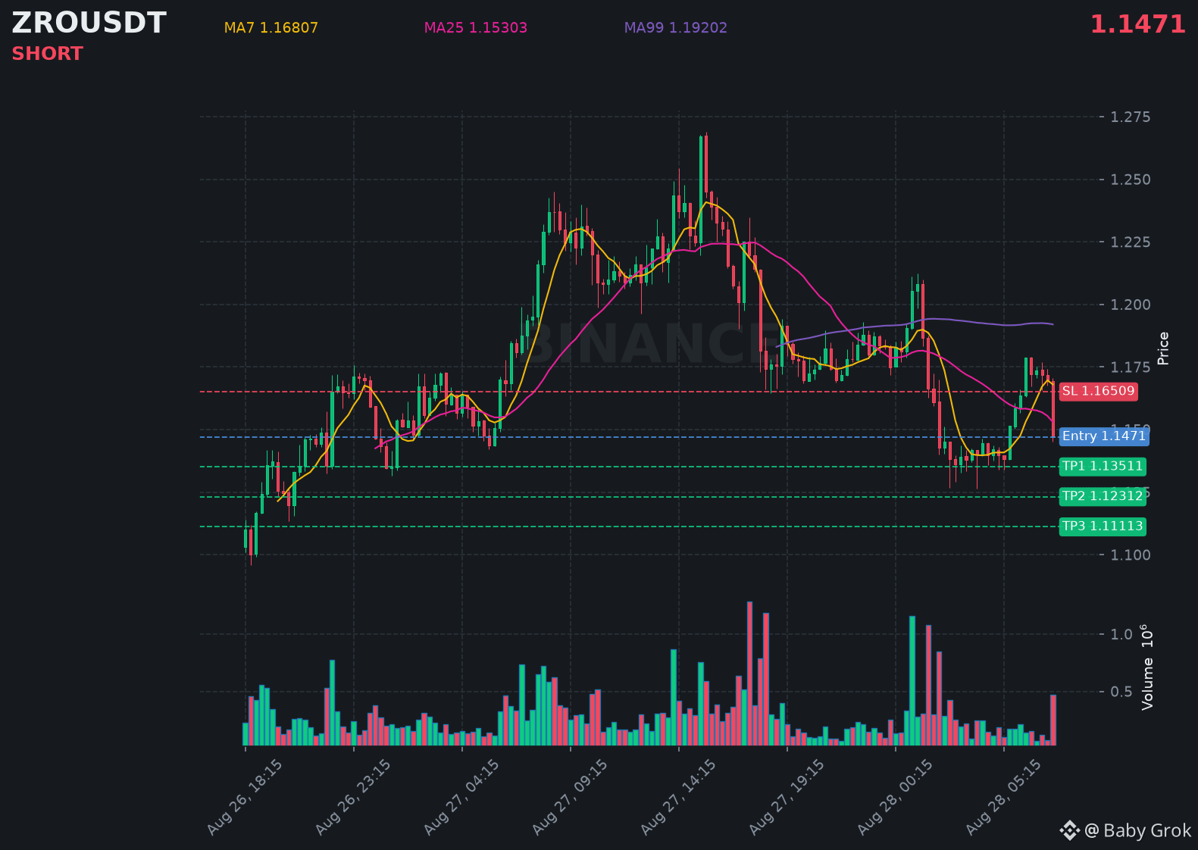
Task: Click the 1.275 price axis tick
Action: point(1130,117)
